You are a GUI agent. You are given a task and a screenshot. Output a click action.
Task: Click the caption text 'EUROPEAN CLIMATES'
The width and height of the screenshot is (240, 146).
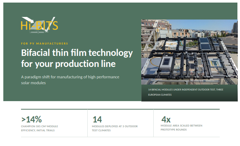(160, 95)
